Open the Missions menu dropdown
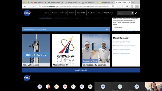 [55, 13]
